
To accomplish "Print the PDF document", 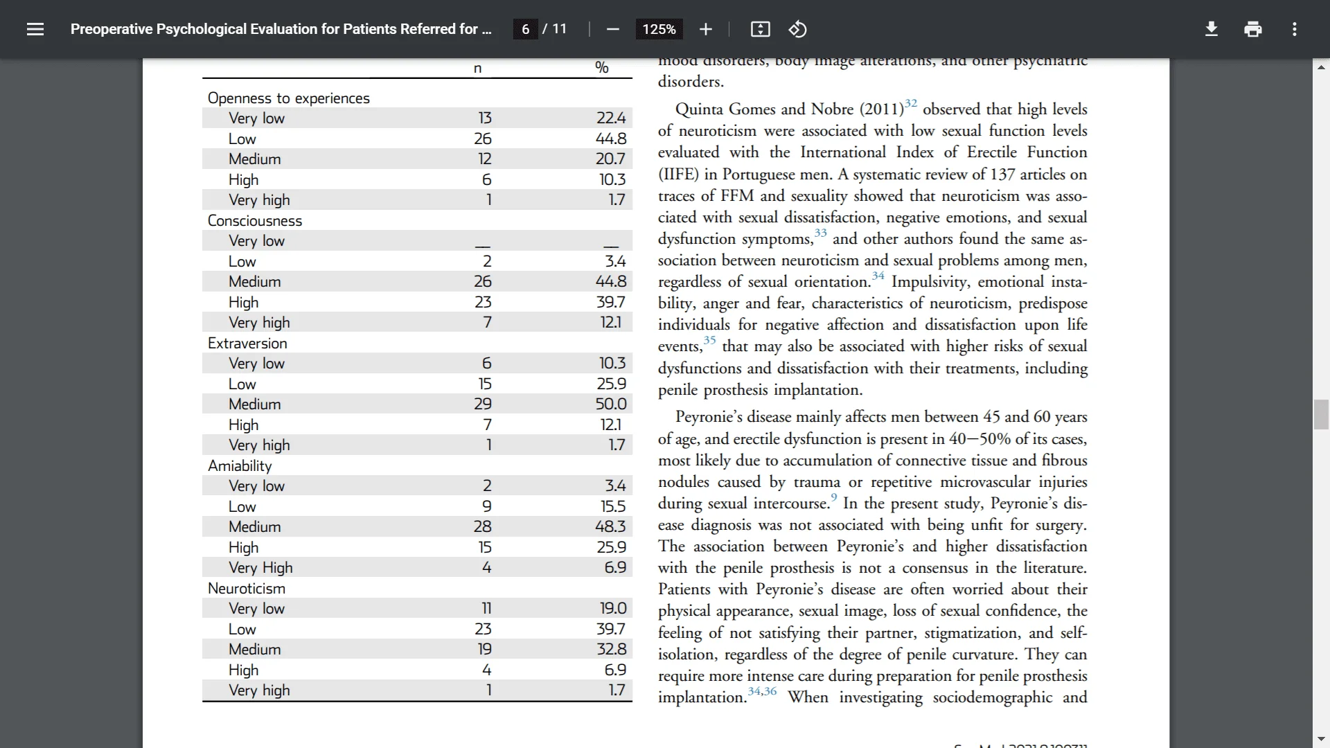I will pos(1253,29).
